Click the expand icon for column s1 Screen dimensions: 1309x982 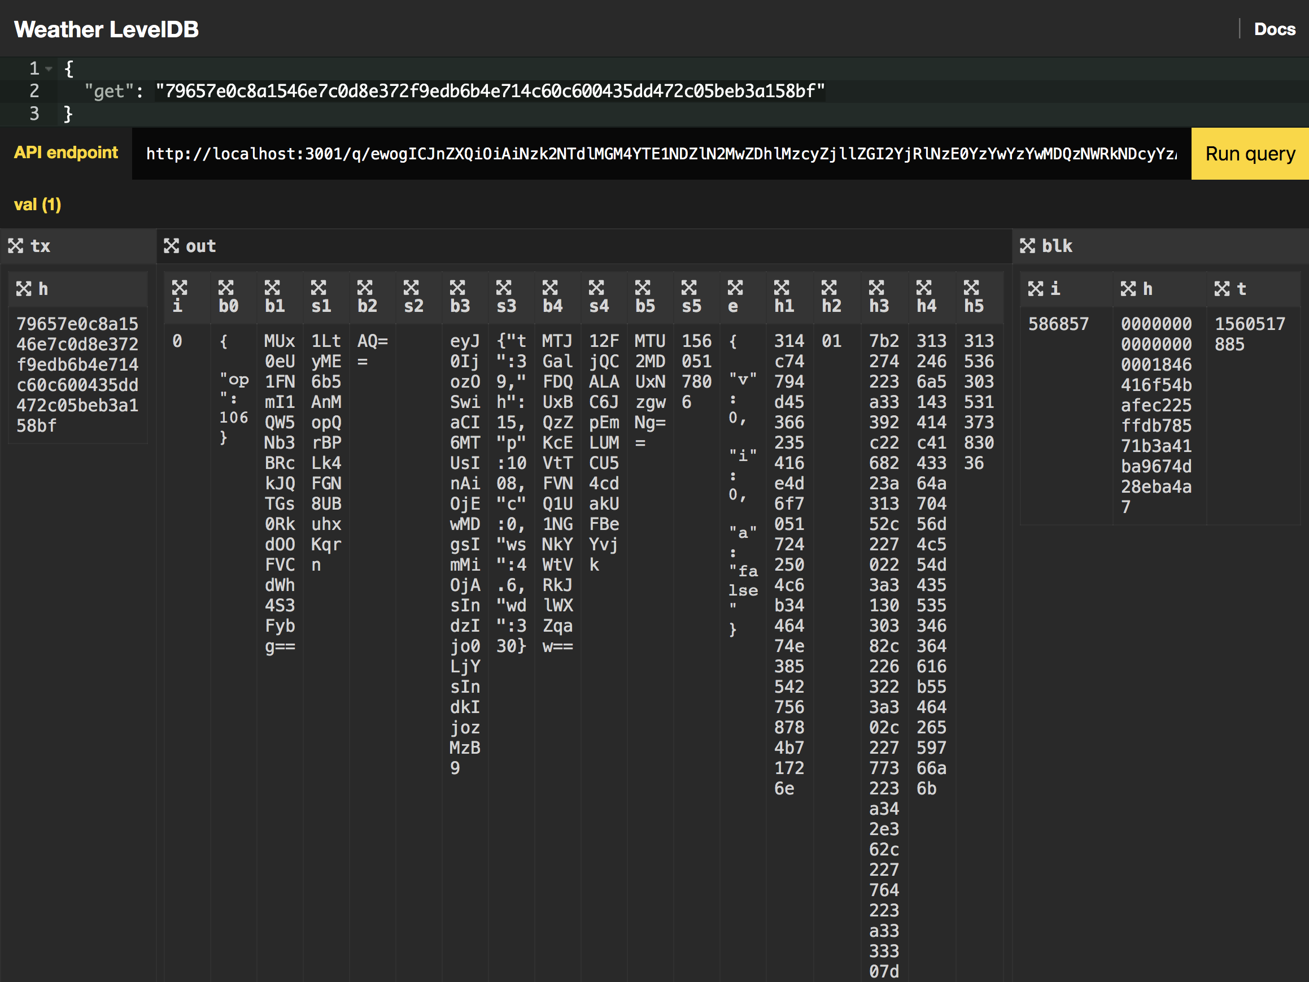[320, 288]
